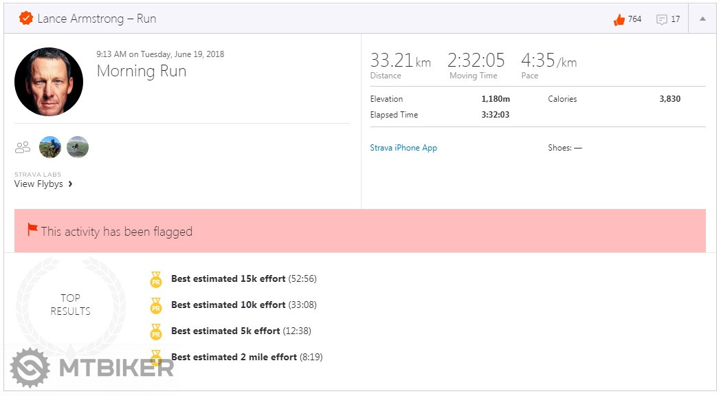Collapse the activity with the up arrow
Image resolution: width=721 pixels, height=396 pixels.
point(702,19)
